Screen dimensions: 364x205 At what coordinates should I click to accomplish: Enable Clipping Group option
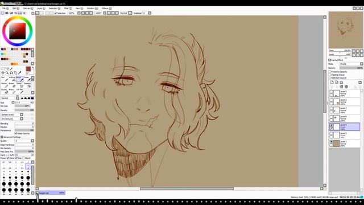(x=330, y=75)
